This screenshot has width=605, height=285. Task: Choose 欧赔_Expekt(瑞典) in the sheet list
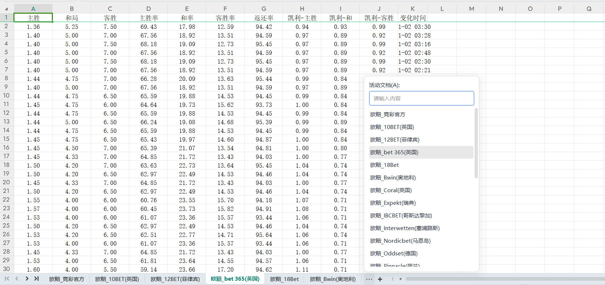[421, 203]
